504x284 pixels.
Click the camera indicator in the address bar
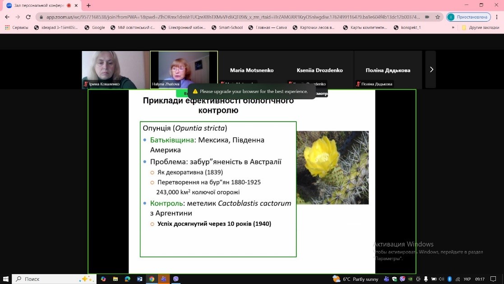(427, 17)
